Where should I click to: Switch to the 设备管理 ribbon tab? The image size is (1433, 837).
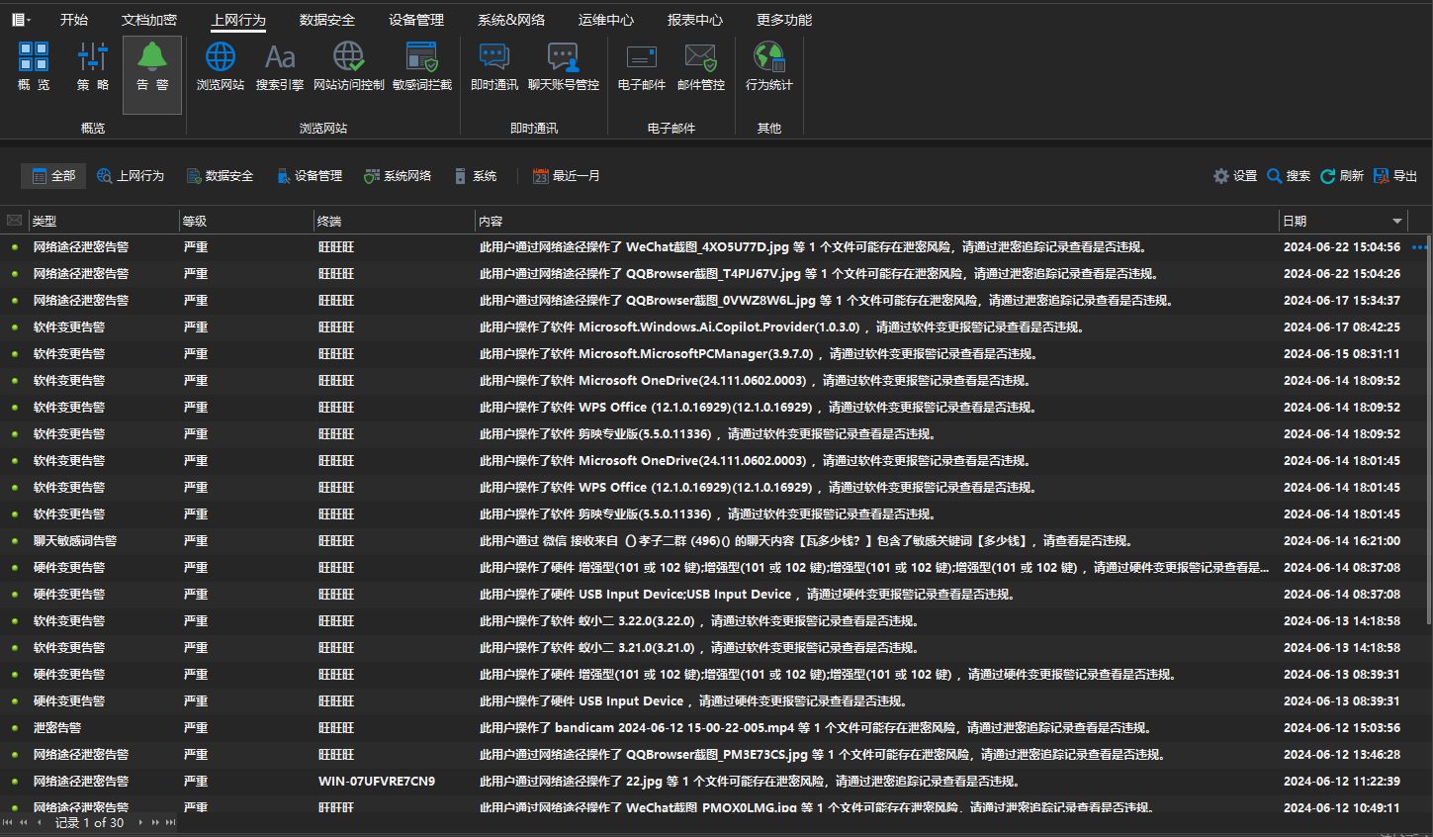[416, 20]
